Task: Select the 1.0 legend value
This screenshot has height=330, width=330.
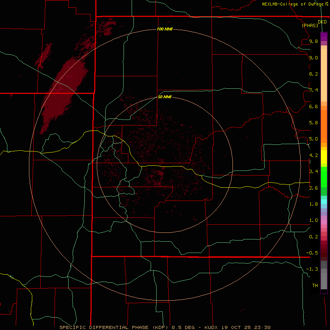Action: pyautogui.click(x=313, y=220)
